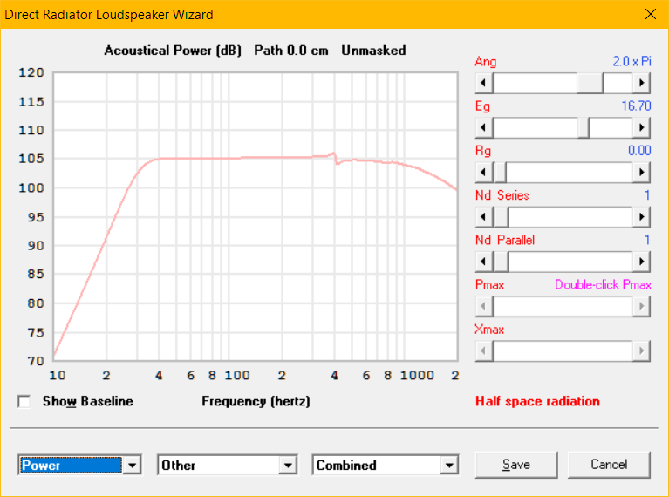
Task: Decrease Nd Parallel with left arrow
Action: 484,262
